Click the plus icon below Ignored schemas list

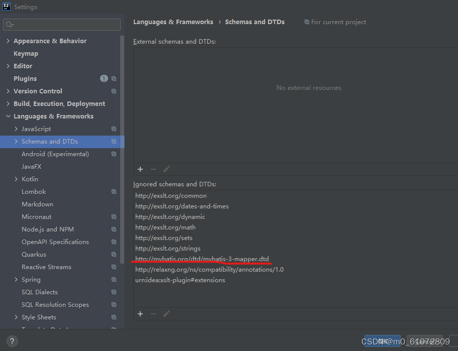(x=140, y=314)
